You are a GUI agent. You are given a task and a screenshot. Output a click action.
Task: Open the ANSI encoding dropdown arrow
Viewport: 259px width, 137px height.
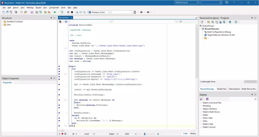click(136, 134)
